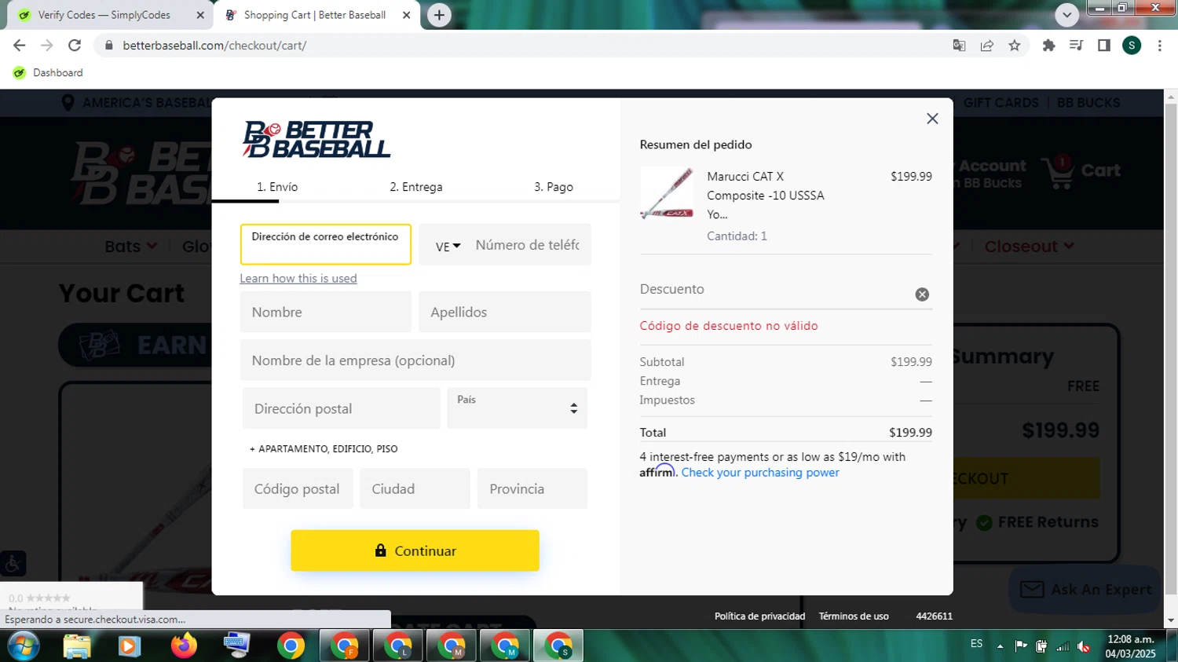This screenshot has width=1178, height=662.
Task: Expand the Bats menu
Action: pos(131,246)
